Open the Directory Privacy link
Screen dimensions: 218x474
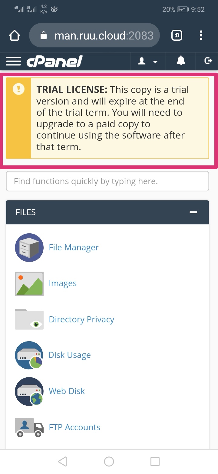point(81,319)
